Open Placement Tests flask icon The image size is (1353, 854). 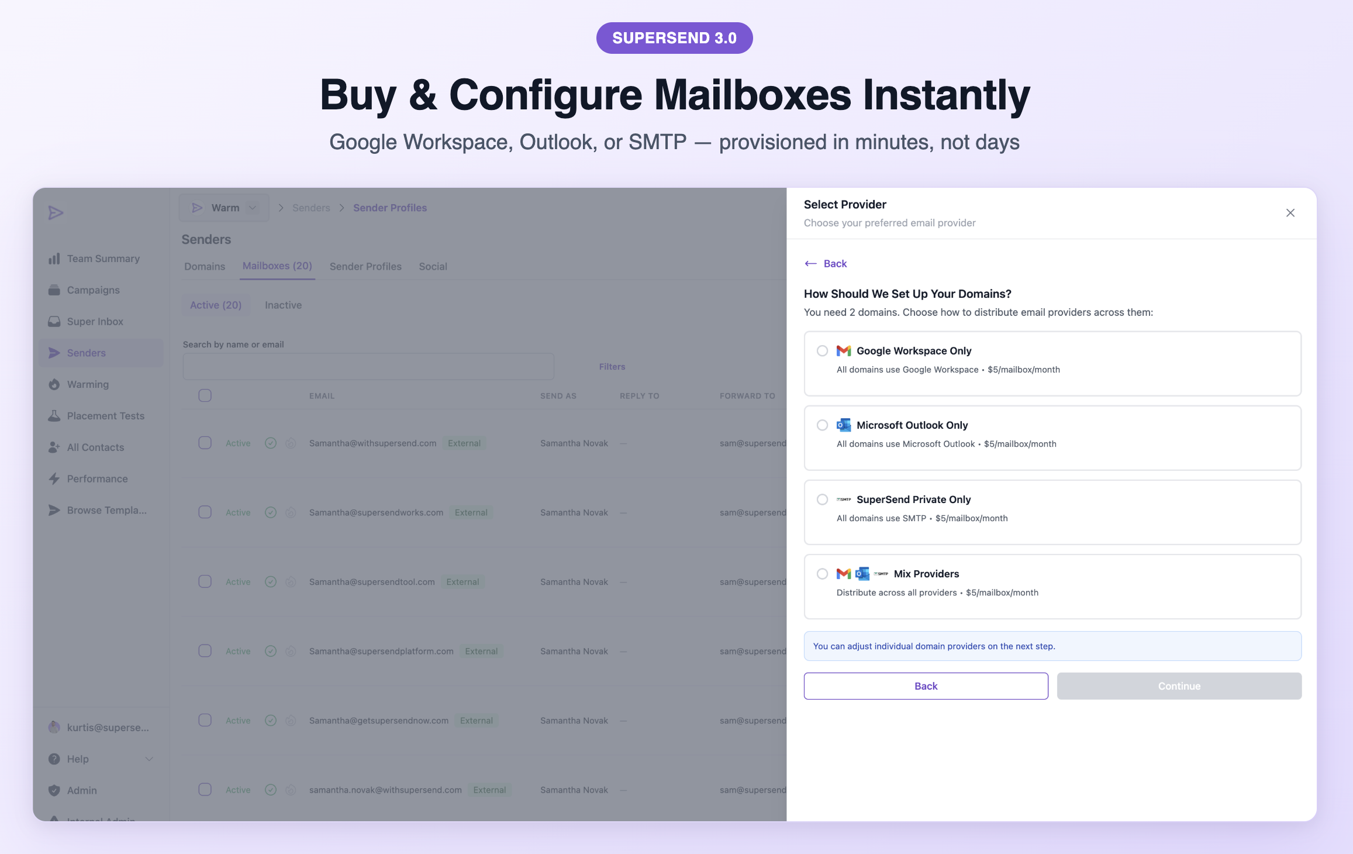tap(54, 416)
